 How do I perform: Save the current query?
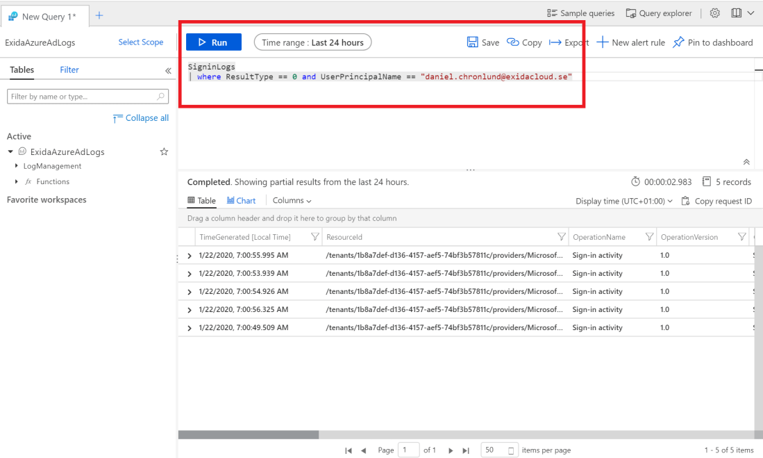click(483, 42)
